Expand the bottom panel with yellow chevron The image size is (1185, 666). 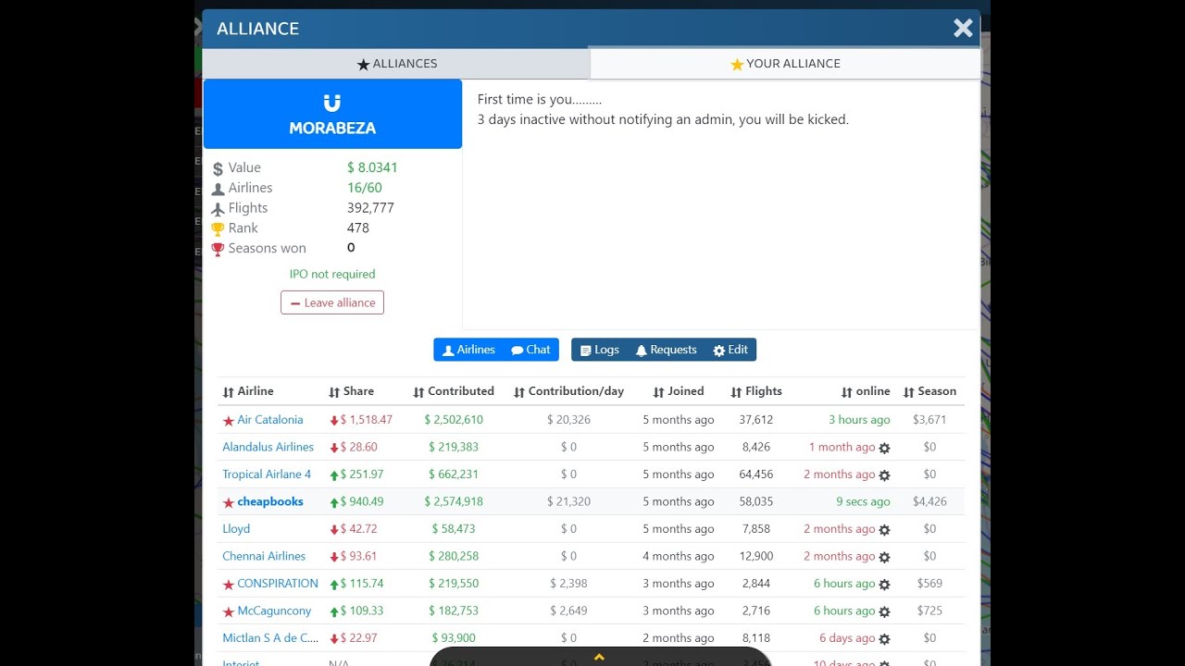599,657
